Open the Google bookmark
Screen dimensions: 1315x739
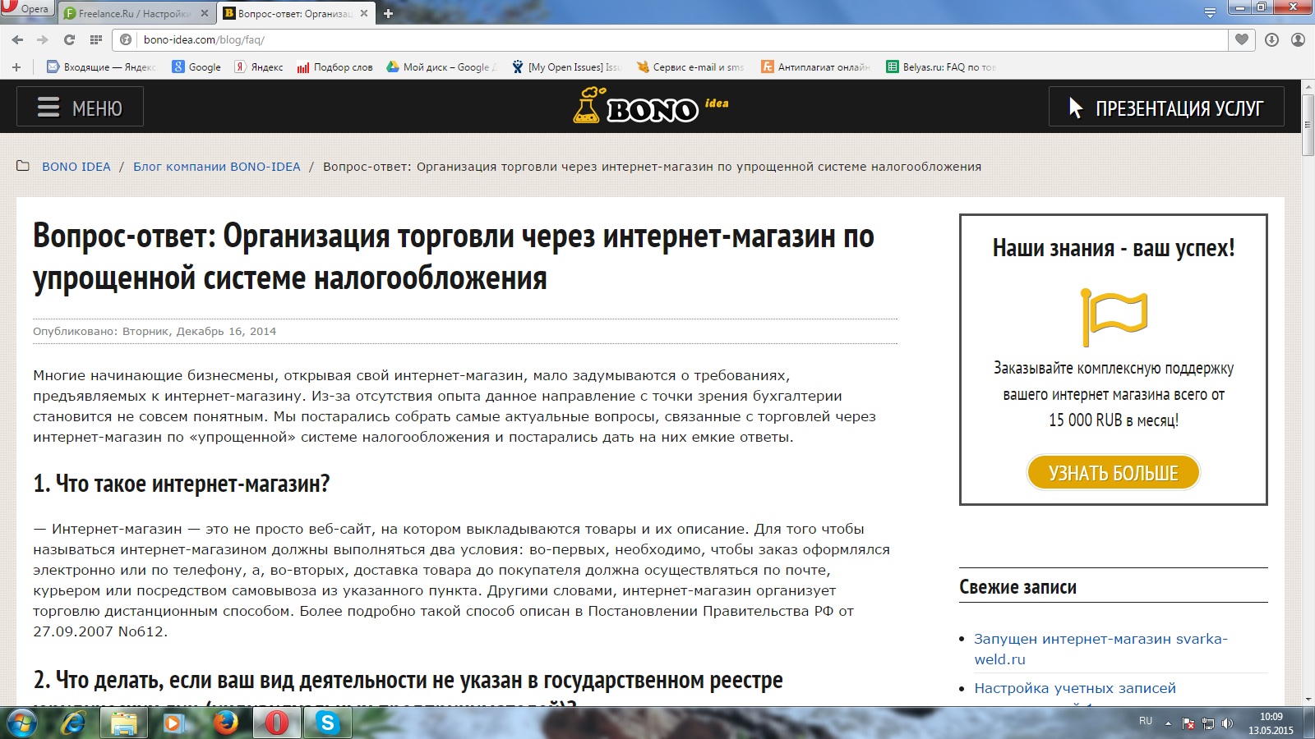196,67
